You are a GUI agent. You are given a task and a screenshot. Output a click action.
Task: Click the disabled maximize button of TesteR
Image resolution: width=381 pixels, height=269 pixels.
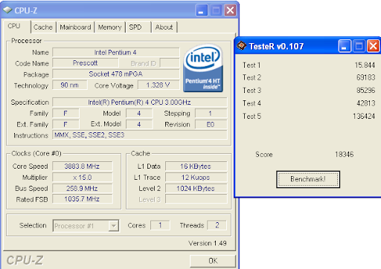tap(359, 46)
